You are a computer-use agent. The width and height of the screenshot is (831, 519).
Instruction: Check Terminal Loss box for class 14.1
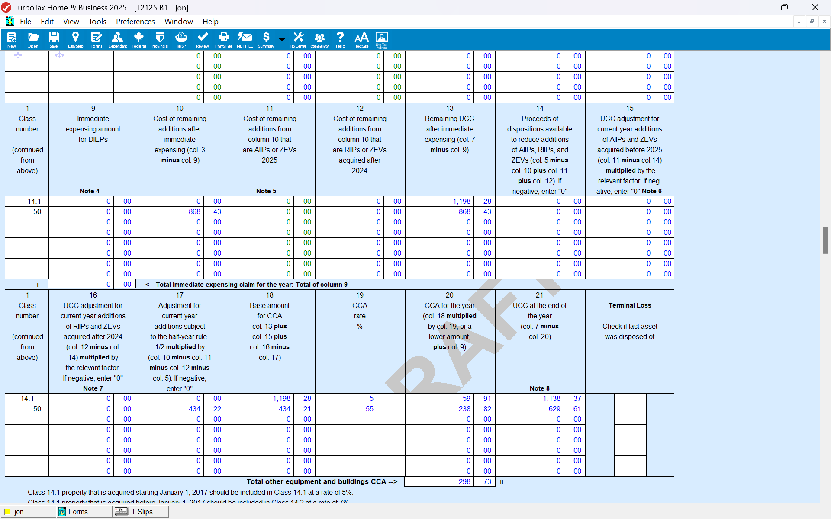[630, 398]
